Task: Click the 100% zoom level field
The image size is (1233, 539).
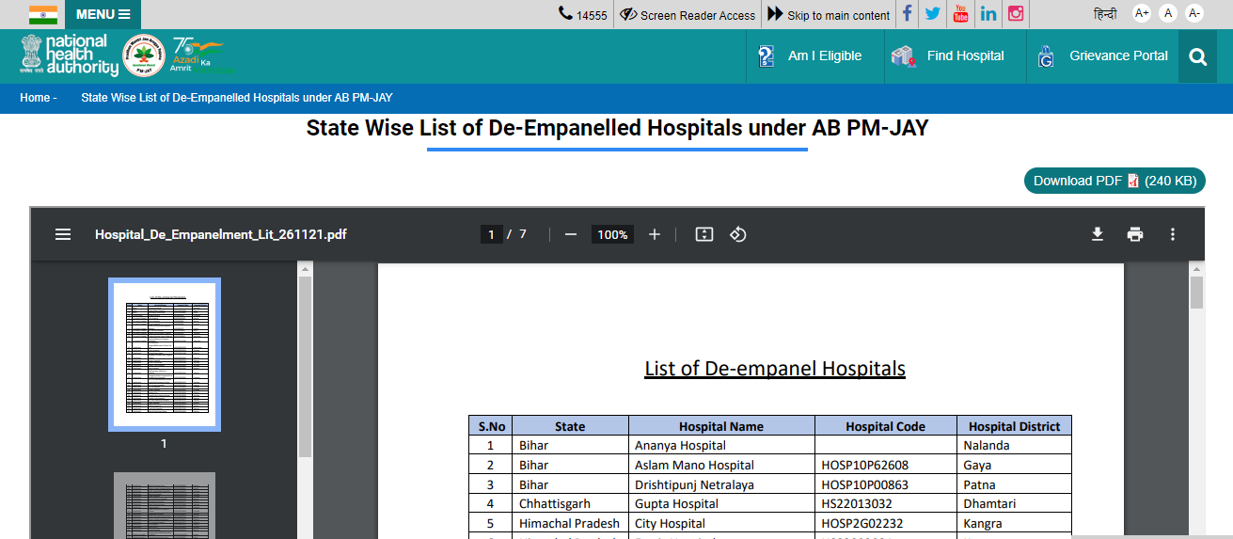Action: [612, 234]
